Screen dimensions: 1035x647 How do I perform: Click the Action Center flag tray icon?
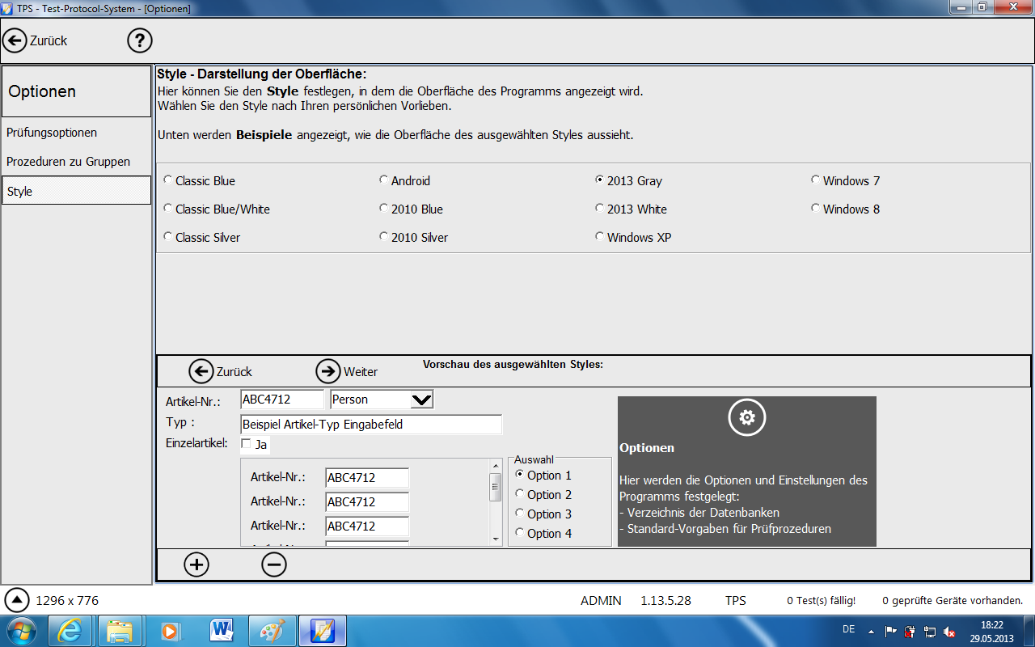[x=891, y=631]
